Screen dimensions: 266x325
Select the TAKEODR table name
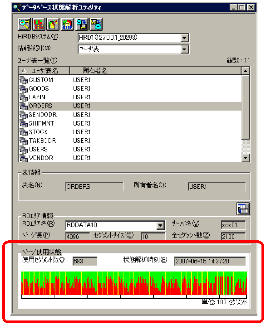click(43, 141)
